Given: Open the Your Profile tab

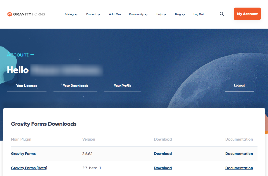Looking at the screenshot, I should click(122, 86).
